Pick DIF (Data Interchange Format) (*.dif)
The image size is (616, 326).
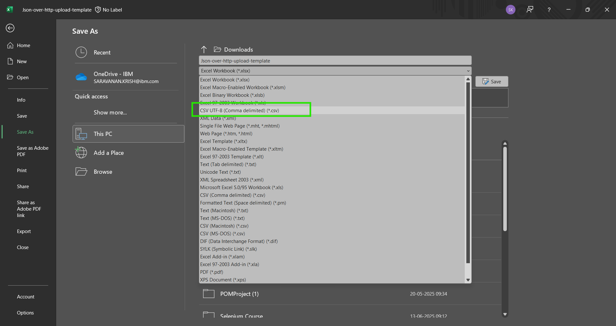pos(332,241)
